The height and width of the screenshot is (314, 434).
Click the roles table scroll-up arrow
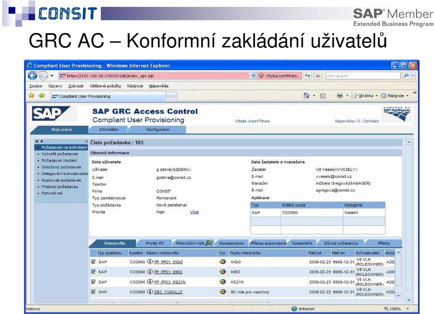tap(398, 252)
